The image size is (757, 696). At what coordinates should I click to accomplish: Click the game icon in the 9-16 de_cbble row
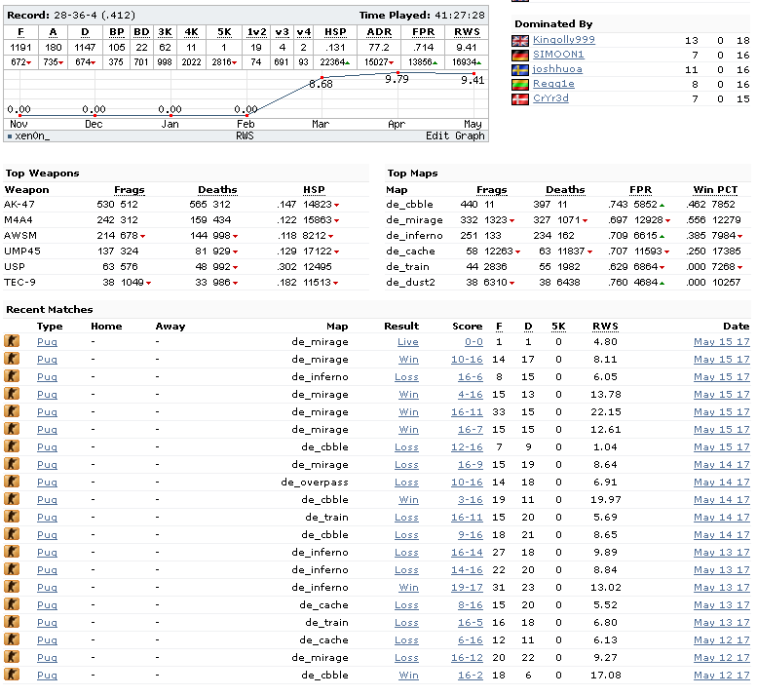tap(12, 534)
